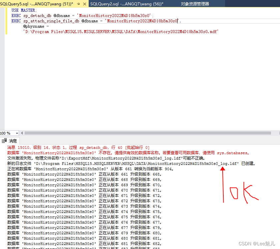Click the 672 升级到版本 673 message
Image resolution: width=280 pixels, height=249 pixels.
[84, 201]
